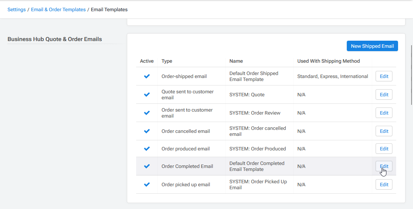Edit the Order Completed Email row
Viewport: 413px width, 209px height.
pos(384,166)
